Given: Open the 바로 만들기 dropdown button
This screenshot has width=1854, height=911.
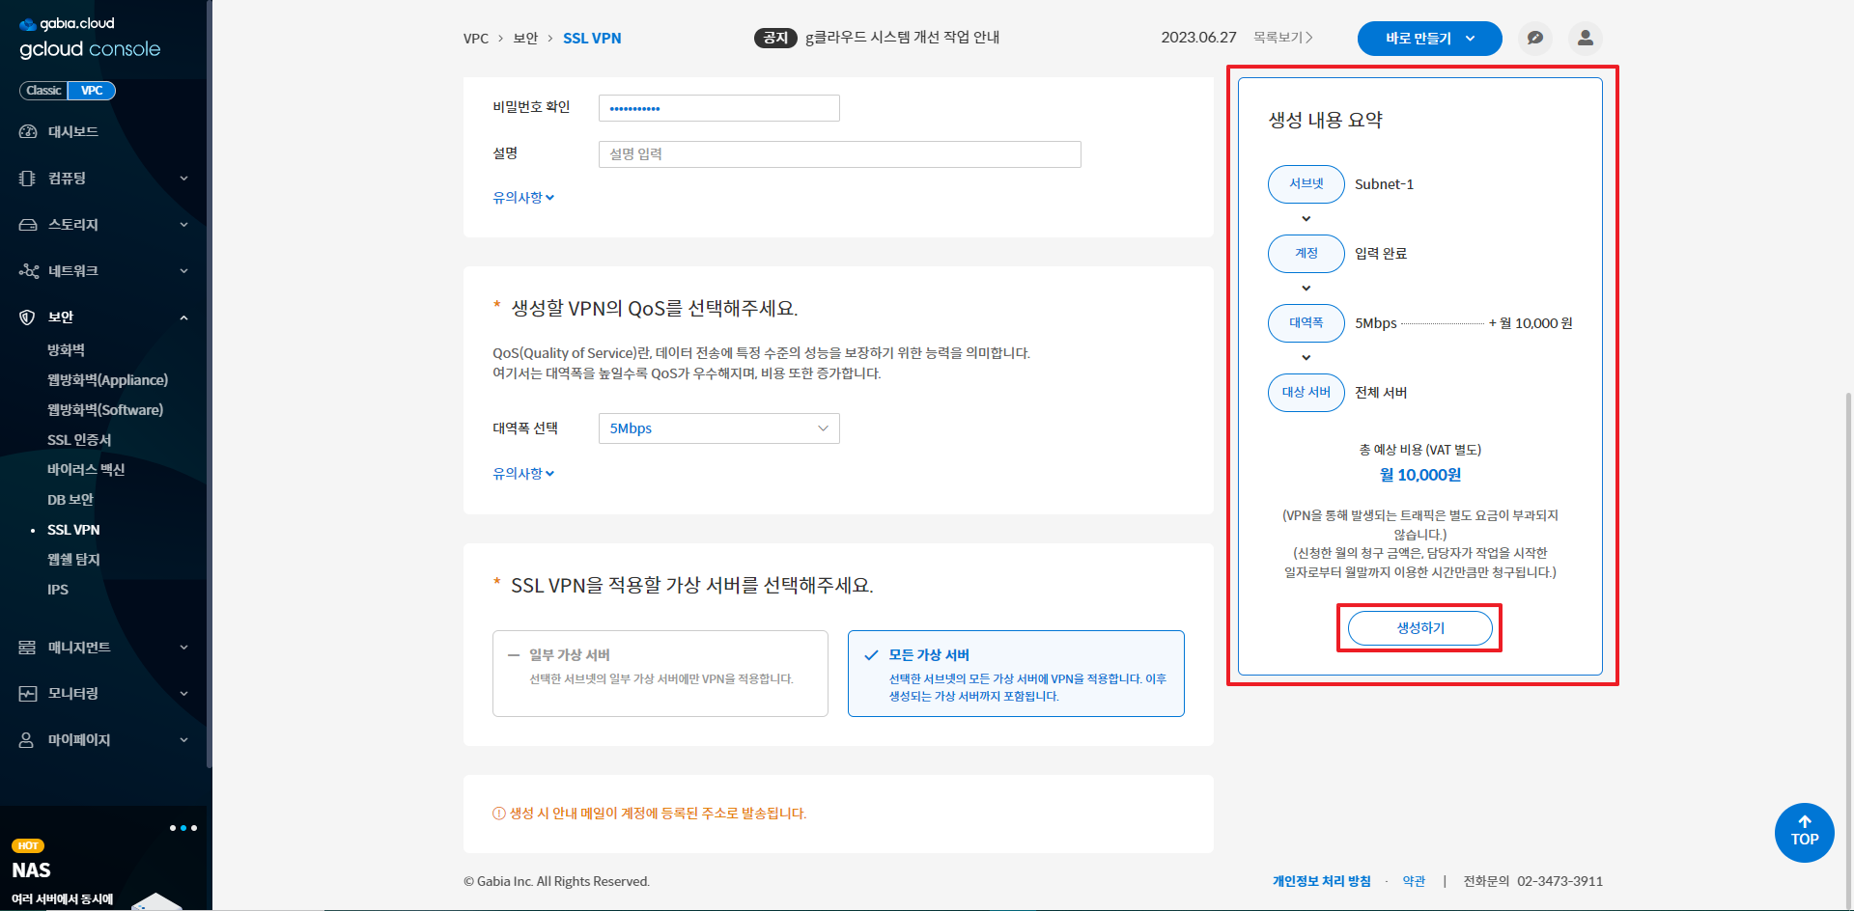Looking at the screenshot, I should (x=1429, y=39).
